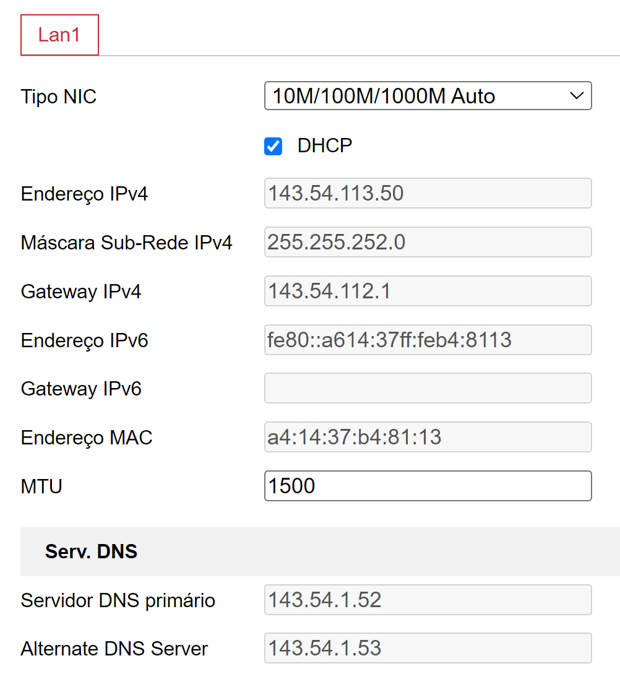Screen dimensions: 620x687
Task: Click the Gateway IPv6 label
Action: pyautogui.click(x=81, y=389)
